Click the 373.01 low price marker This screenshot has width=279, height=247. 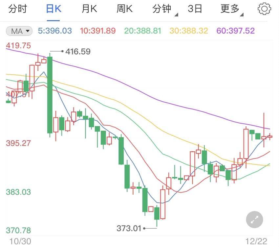click(x=128, y=228)
